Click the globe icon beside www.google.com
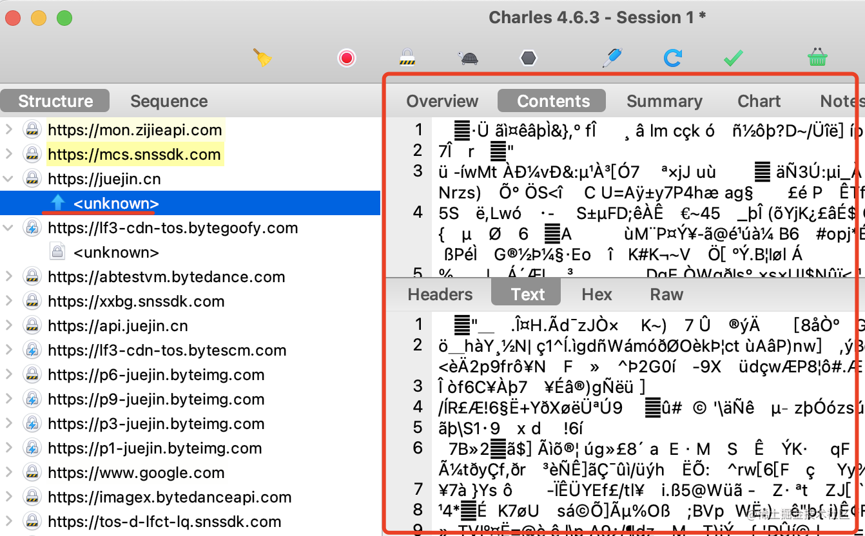 (x=32, y=472)
